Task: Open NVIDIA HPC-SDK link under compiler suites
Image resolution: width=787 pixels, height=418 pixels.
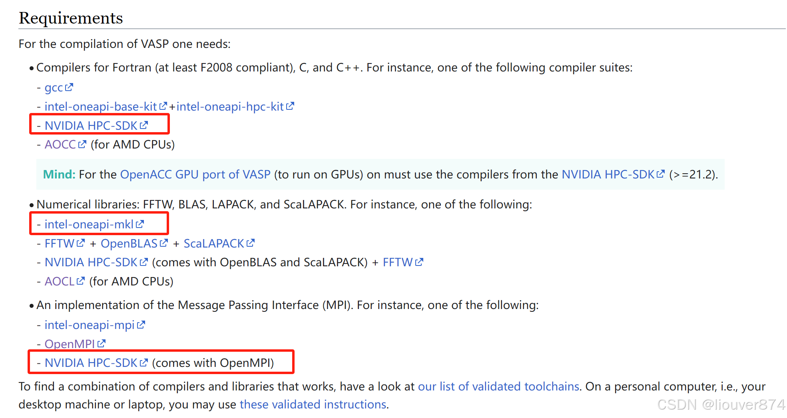Action: click(91, 126)
